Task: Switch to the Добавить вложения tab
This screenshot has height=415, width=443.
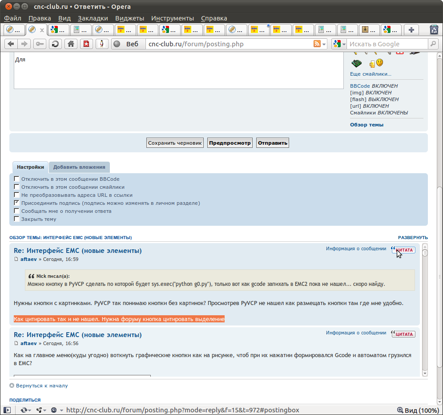Action: [x=79, y=167]
